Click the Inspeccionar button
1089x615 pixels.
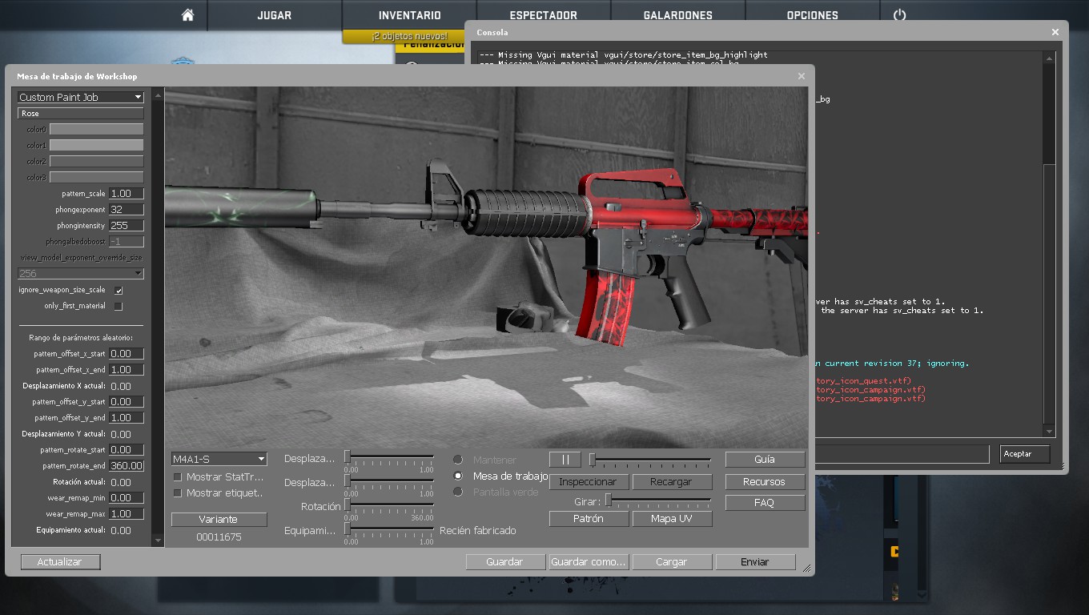click(x=589, y=481)
